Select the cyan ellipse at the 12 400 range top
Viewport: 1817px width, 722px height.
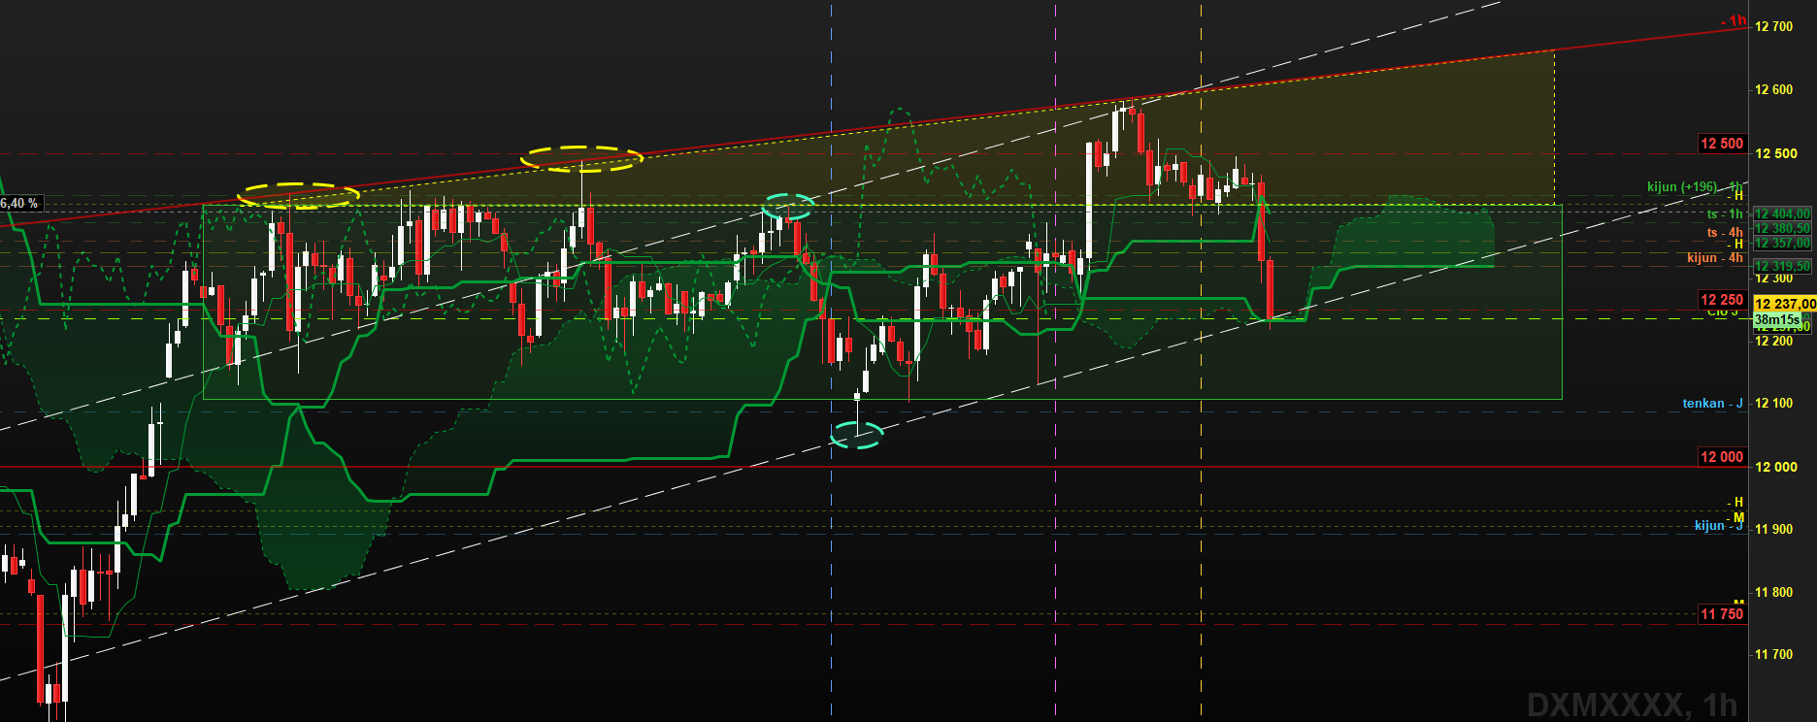tap(787, 207)
